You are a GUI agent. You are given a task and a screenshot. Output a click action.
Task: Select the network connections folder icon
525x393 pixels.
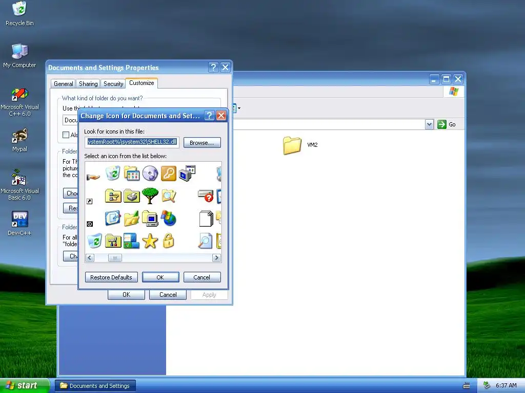click(113, 196)
